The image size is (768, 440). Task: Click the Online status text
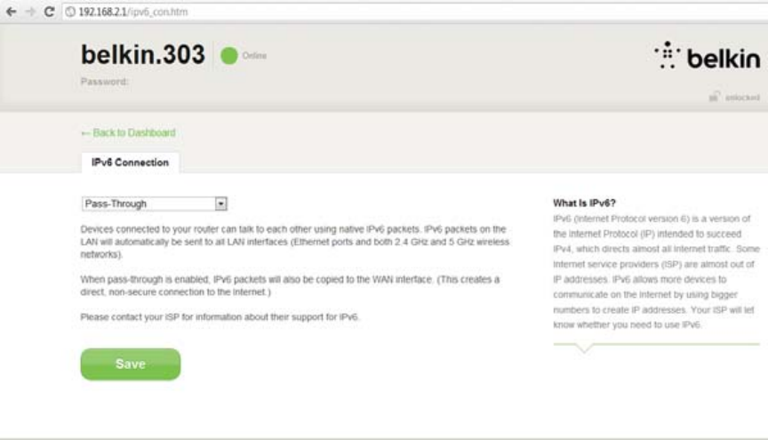(x=254, y=55)
